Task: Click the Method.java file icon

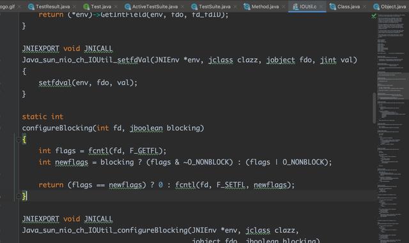Action: 247,7
